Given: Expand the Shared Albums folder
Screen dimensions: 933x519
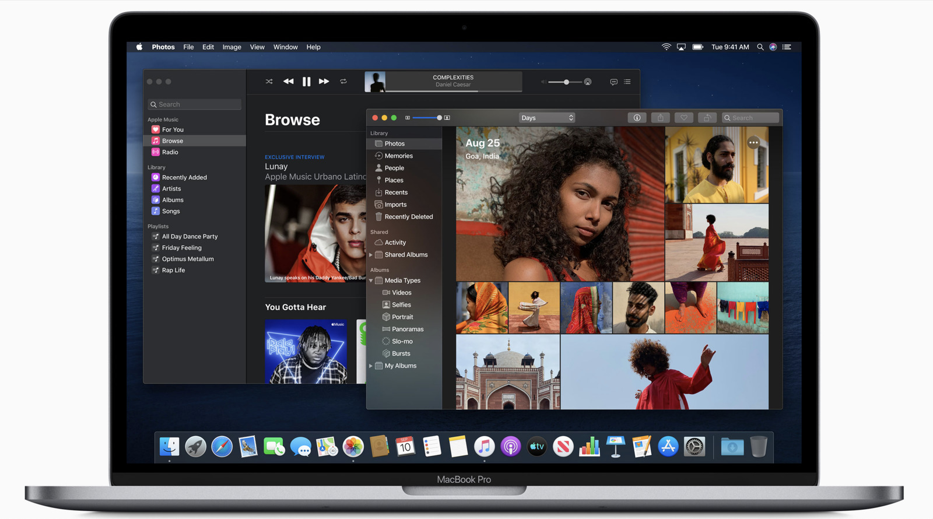Looking at the screenshot, I should tap(371, 255).
